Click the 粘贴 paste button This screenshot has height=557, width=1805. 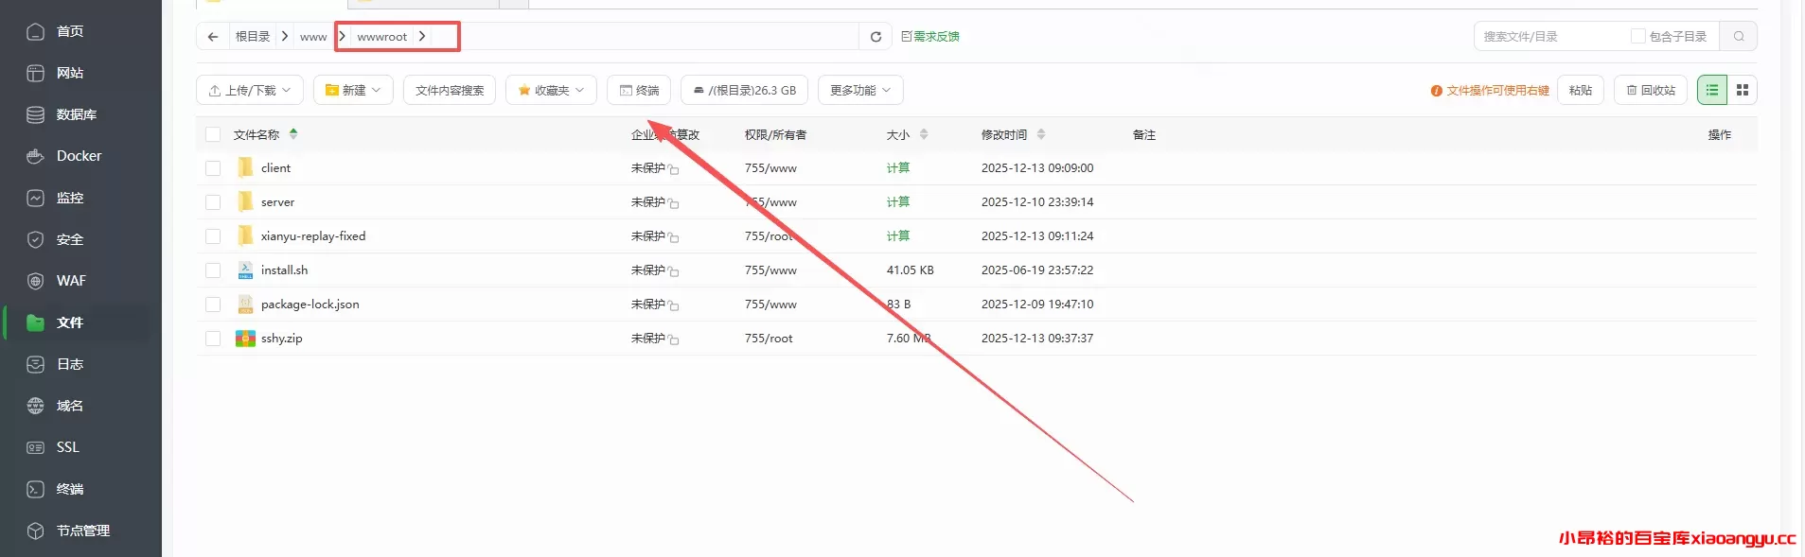click(1580, 90)
